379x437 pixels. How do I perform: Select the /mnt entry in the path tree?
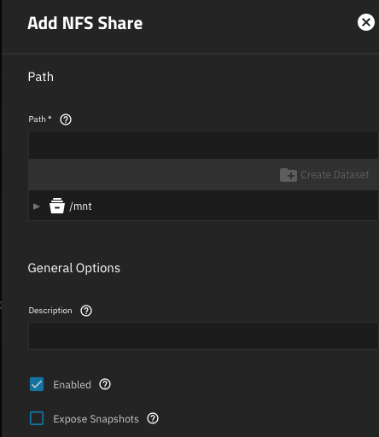[x=80, y=207]
